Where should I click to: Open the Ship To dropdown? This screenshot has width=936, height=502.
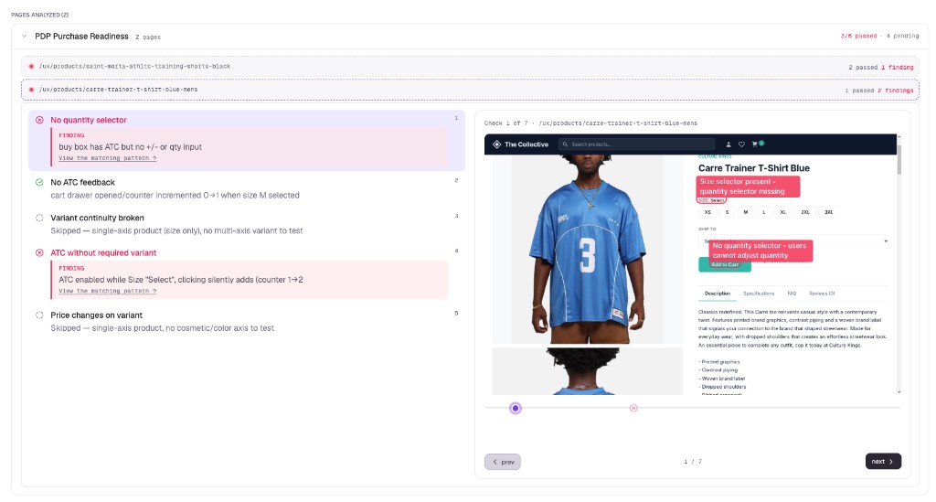794,241
